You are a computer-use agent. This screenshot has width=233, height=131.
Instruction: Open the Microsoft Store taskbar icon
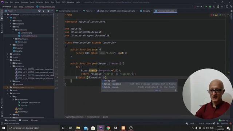tap(93, 128)
